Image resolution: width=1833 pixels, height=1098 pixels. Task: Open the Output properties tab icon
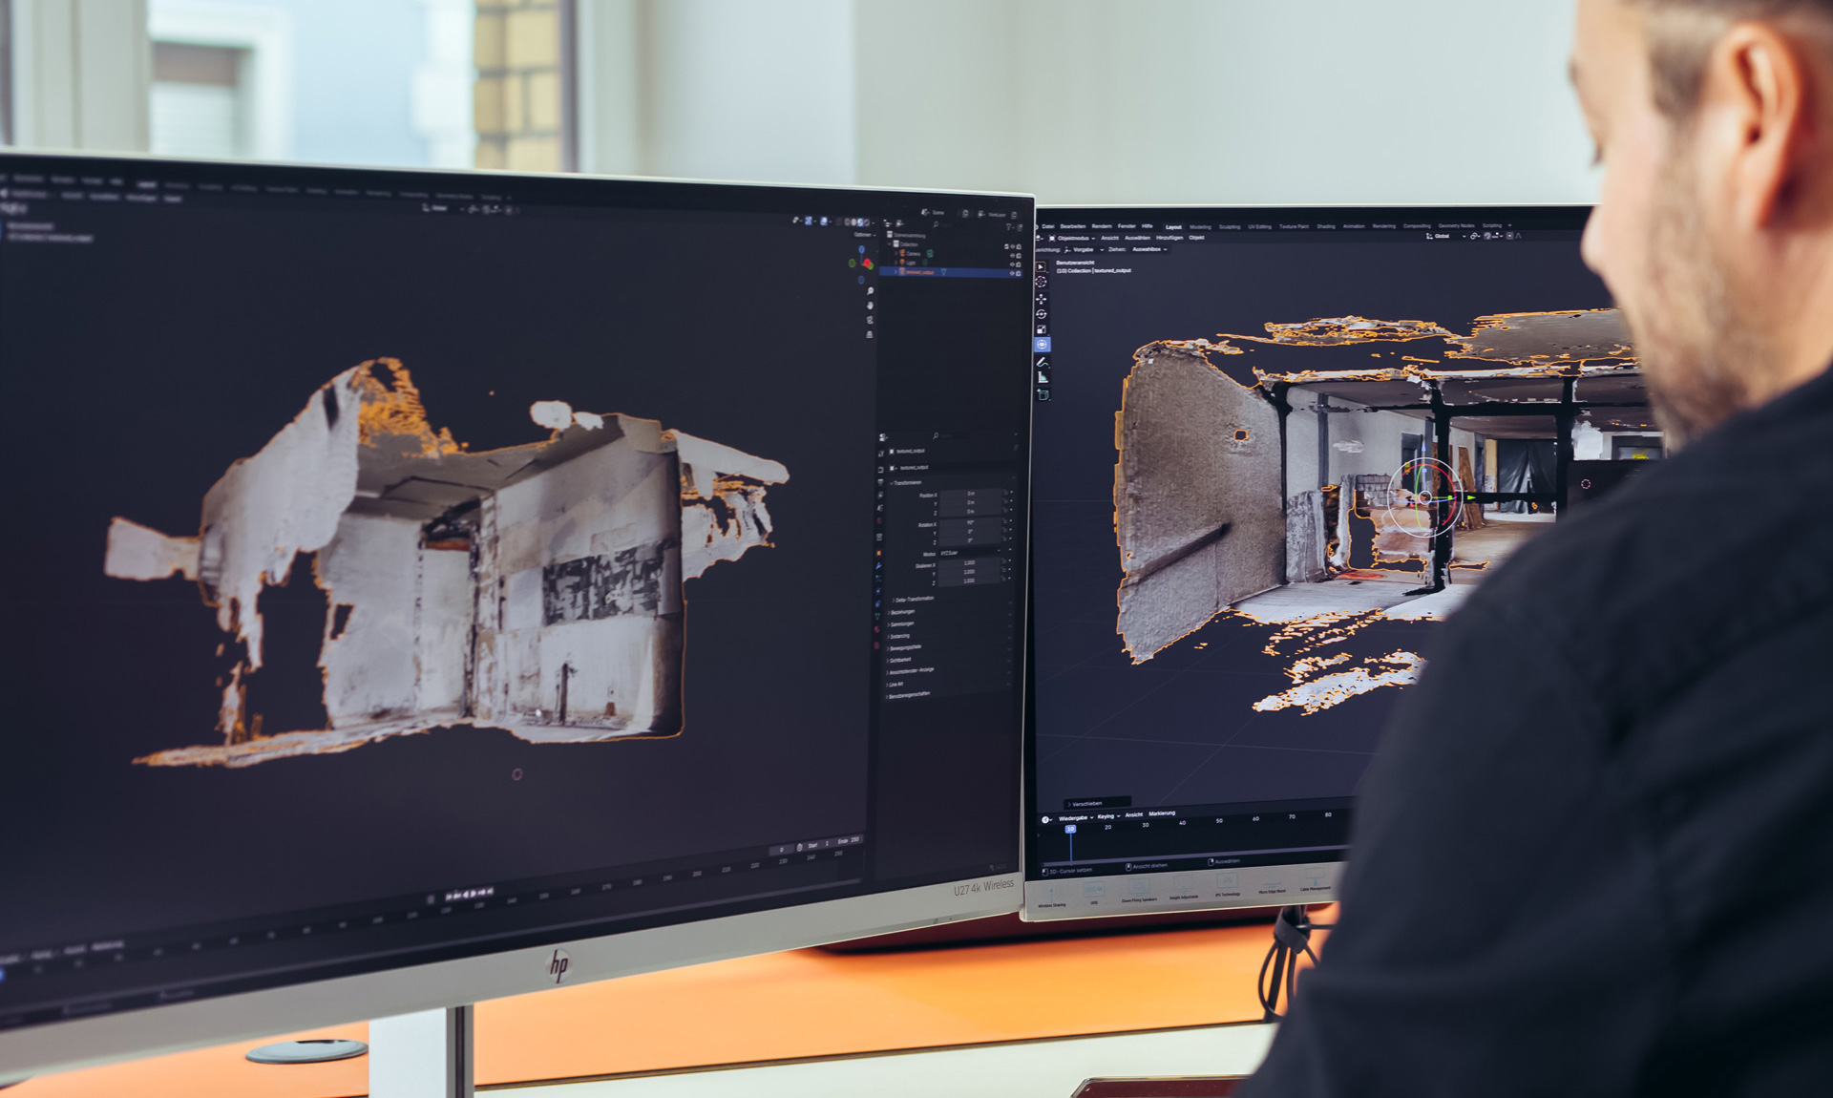879,482
